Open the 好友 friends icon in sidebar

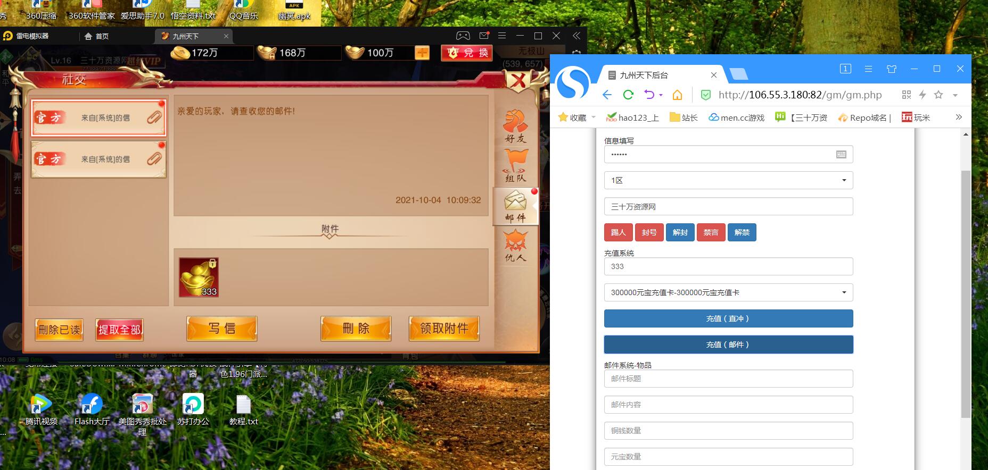point(515,127)
